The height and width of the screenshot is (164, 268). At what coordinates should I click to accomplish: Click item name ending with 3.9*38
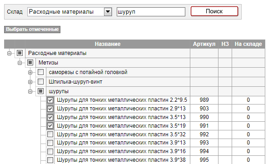121,160
